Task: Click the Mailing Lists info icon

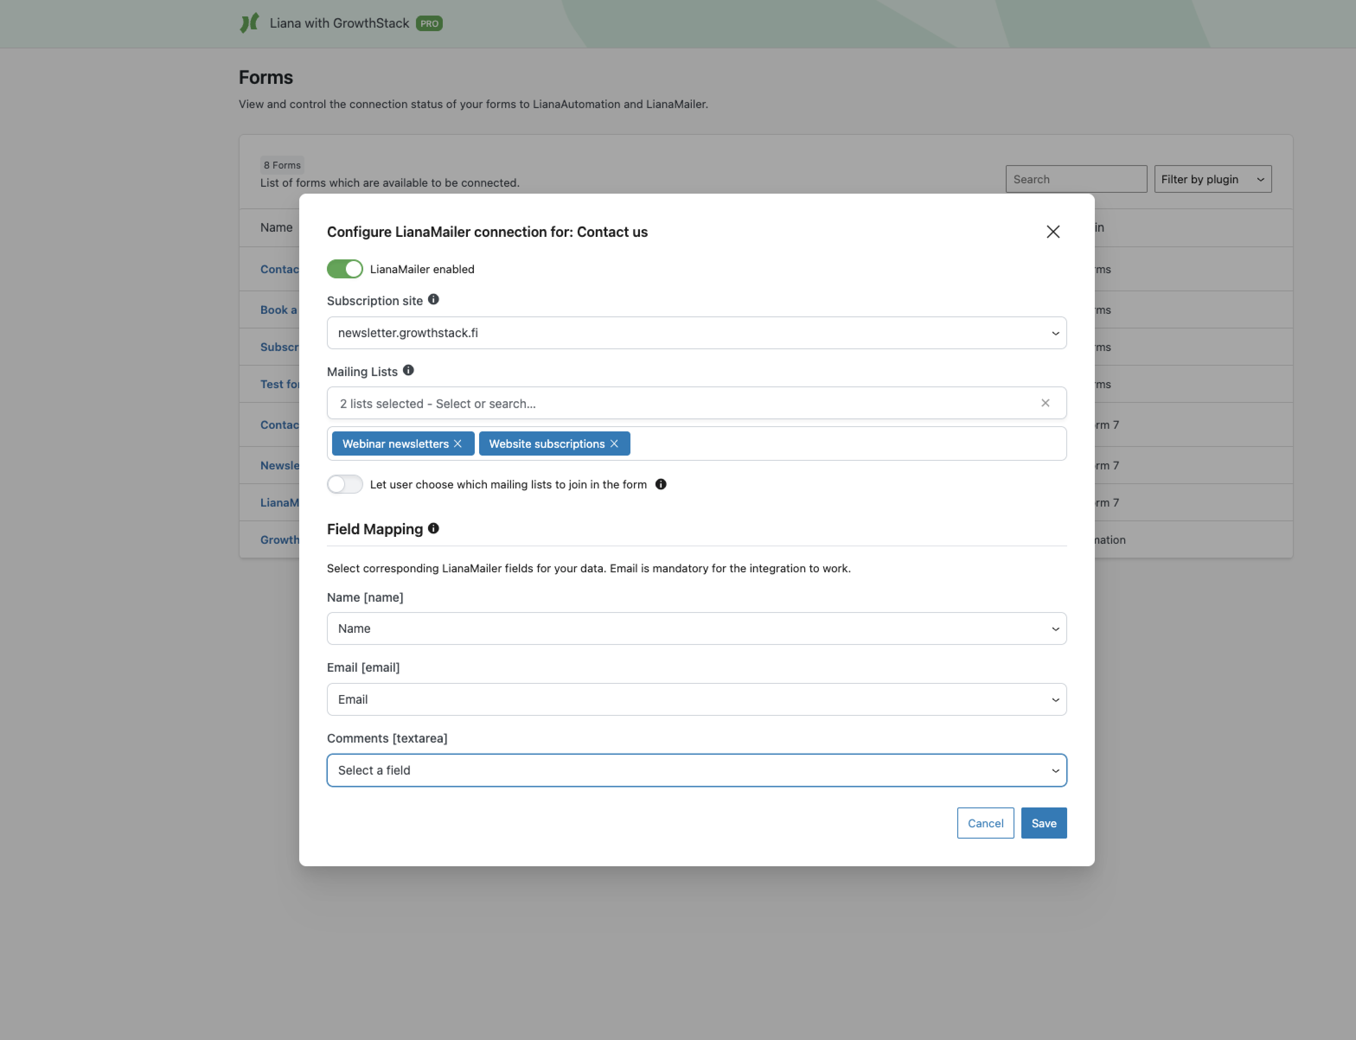Action: tap(408, 370)
